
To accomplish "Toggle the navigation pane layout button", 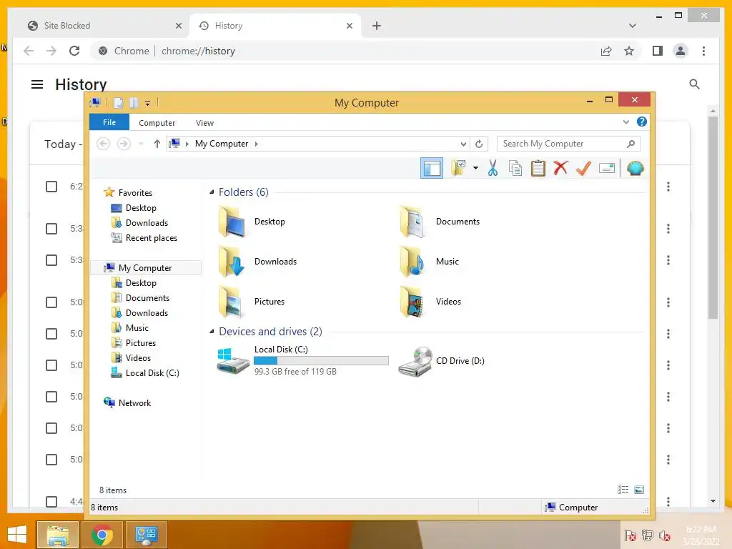I will coord(431,168).
